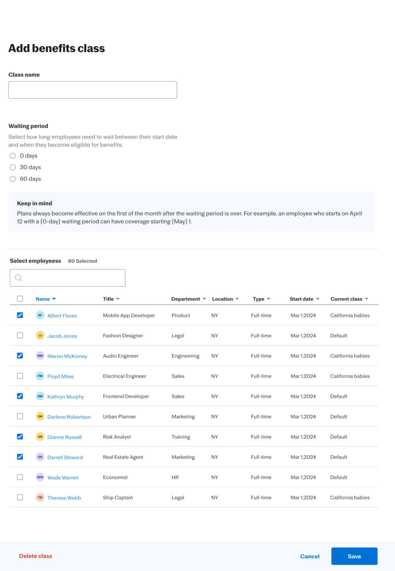Open Theresa Webb's profile link
Screen dimensions: 395x571
[x=64, y=498]
